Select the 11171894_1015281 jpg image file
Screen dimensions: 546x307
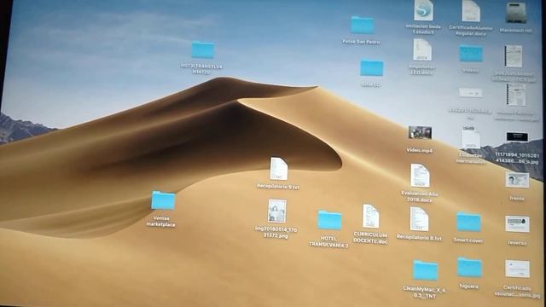point(517,136)
